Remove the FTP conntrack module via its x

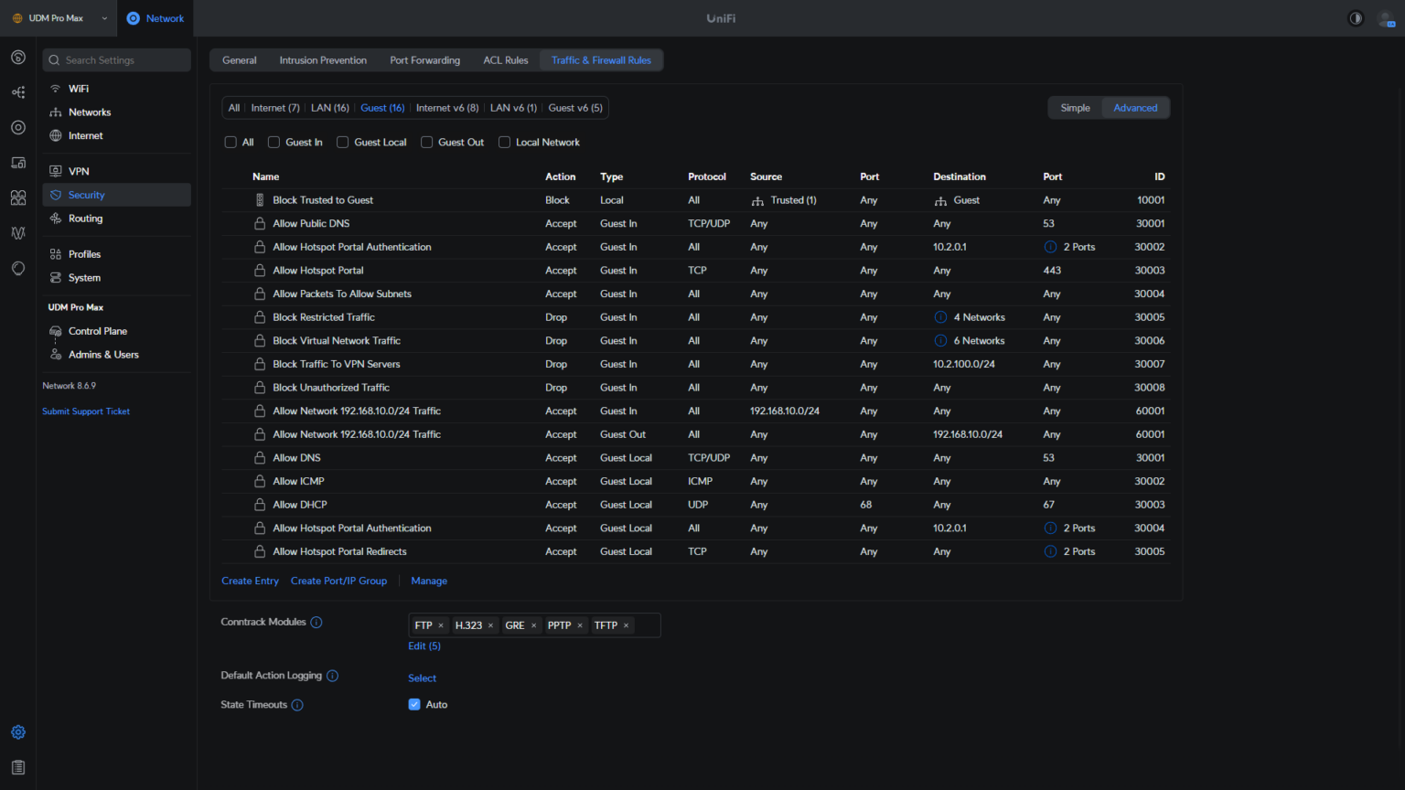441,625
